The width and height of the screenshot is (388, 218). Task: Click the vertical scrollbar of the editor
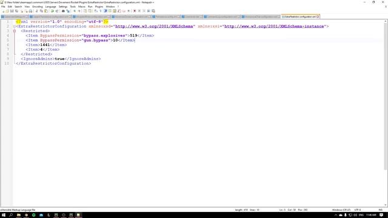(386, 96)
